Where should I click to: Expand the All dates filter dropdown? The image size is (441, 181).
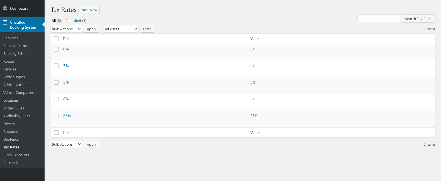coord(121,29)
